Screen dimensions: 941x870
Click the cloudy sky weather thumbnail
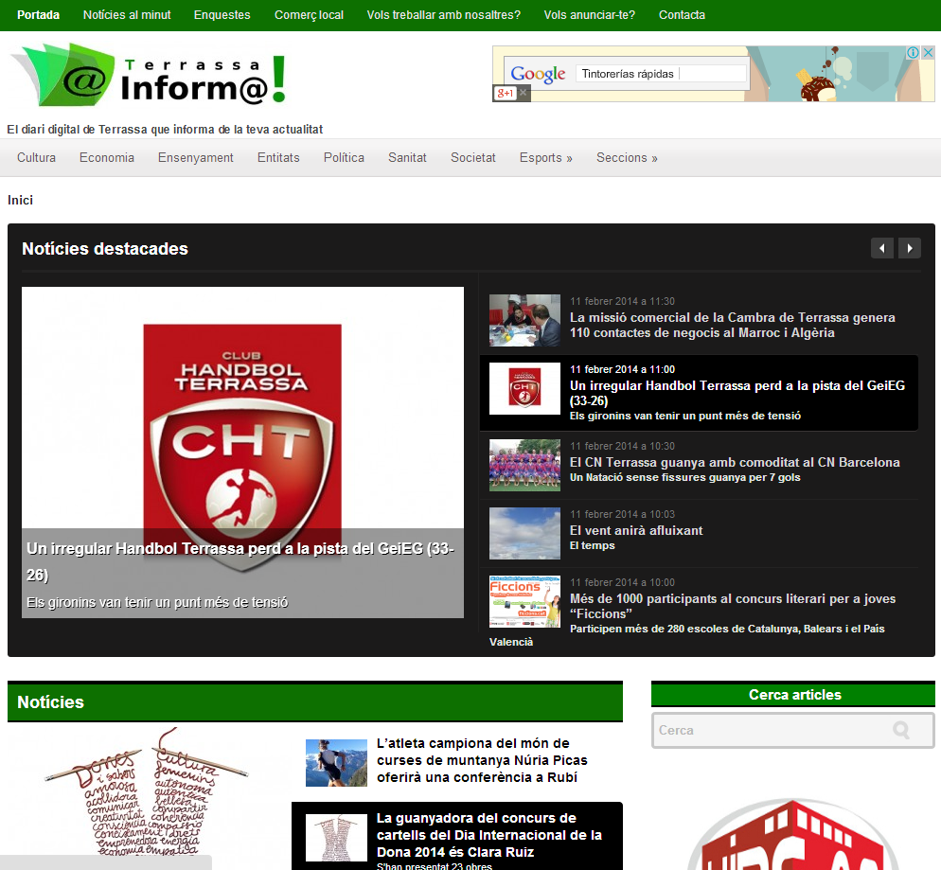click(x=524, y=533)
